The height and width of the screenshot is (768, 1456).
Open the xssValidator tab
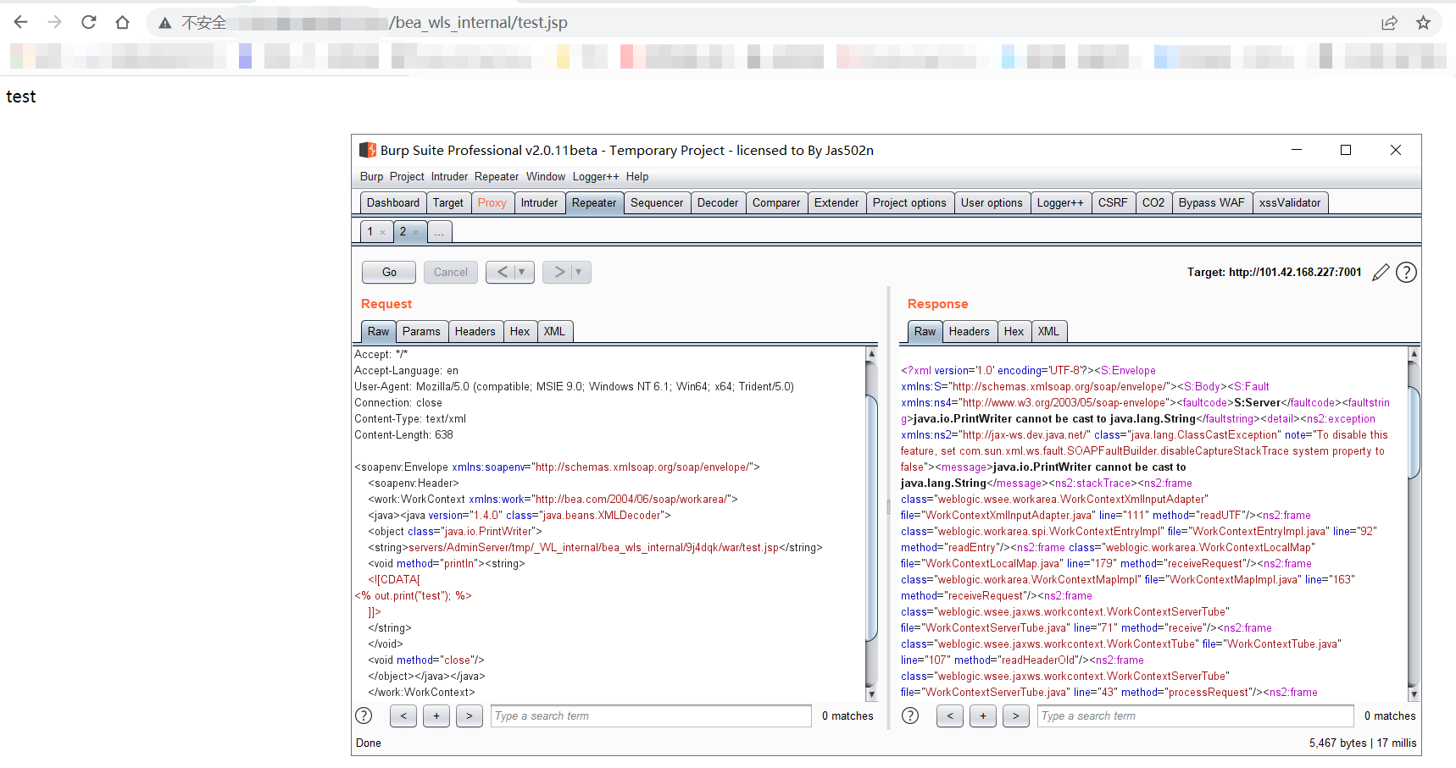(1290, 202)
